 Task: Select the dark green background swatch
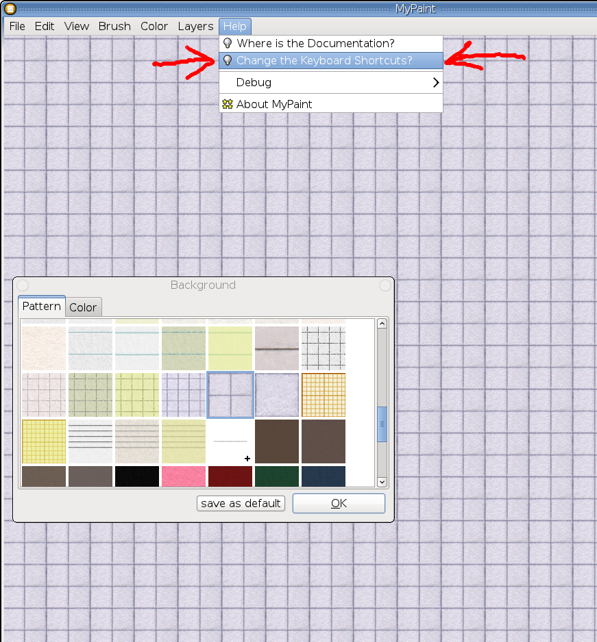tap(277, 476)
